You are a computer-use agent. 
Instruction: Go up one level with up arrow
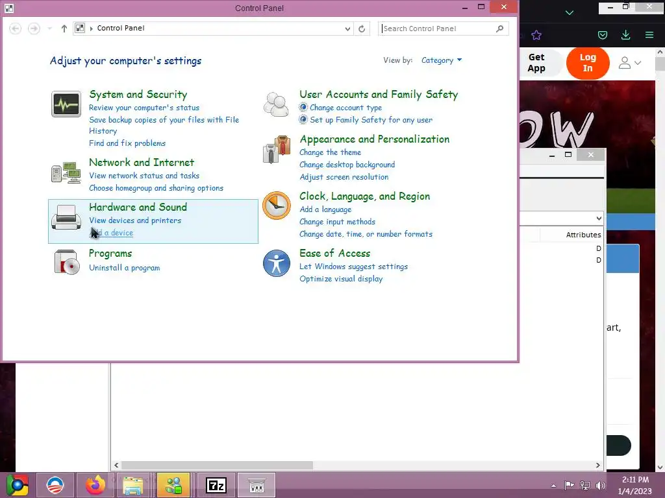click(x=64, y=29)
